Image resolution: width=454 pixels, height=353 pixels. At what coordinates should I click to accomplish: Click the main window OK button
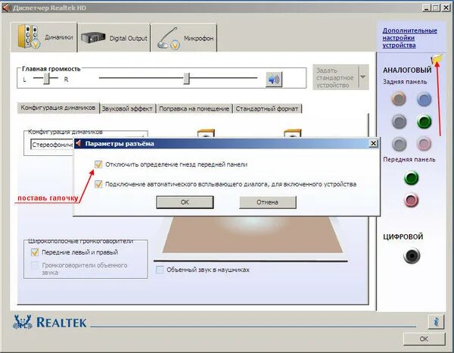[424, 339]
